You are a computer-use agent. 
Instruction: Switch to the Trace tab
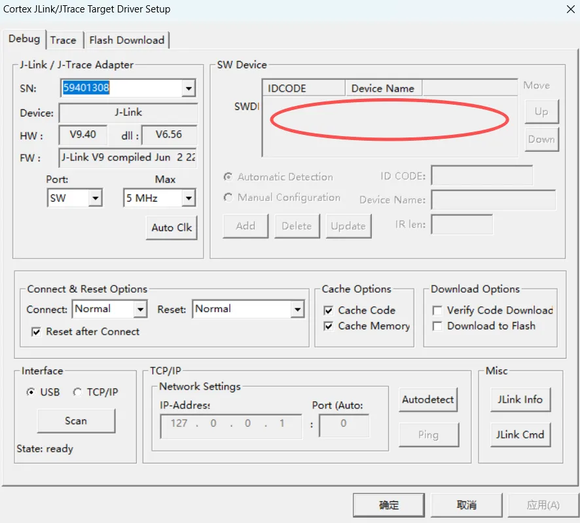click(x=63, y=40)
